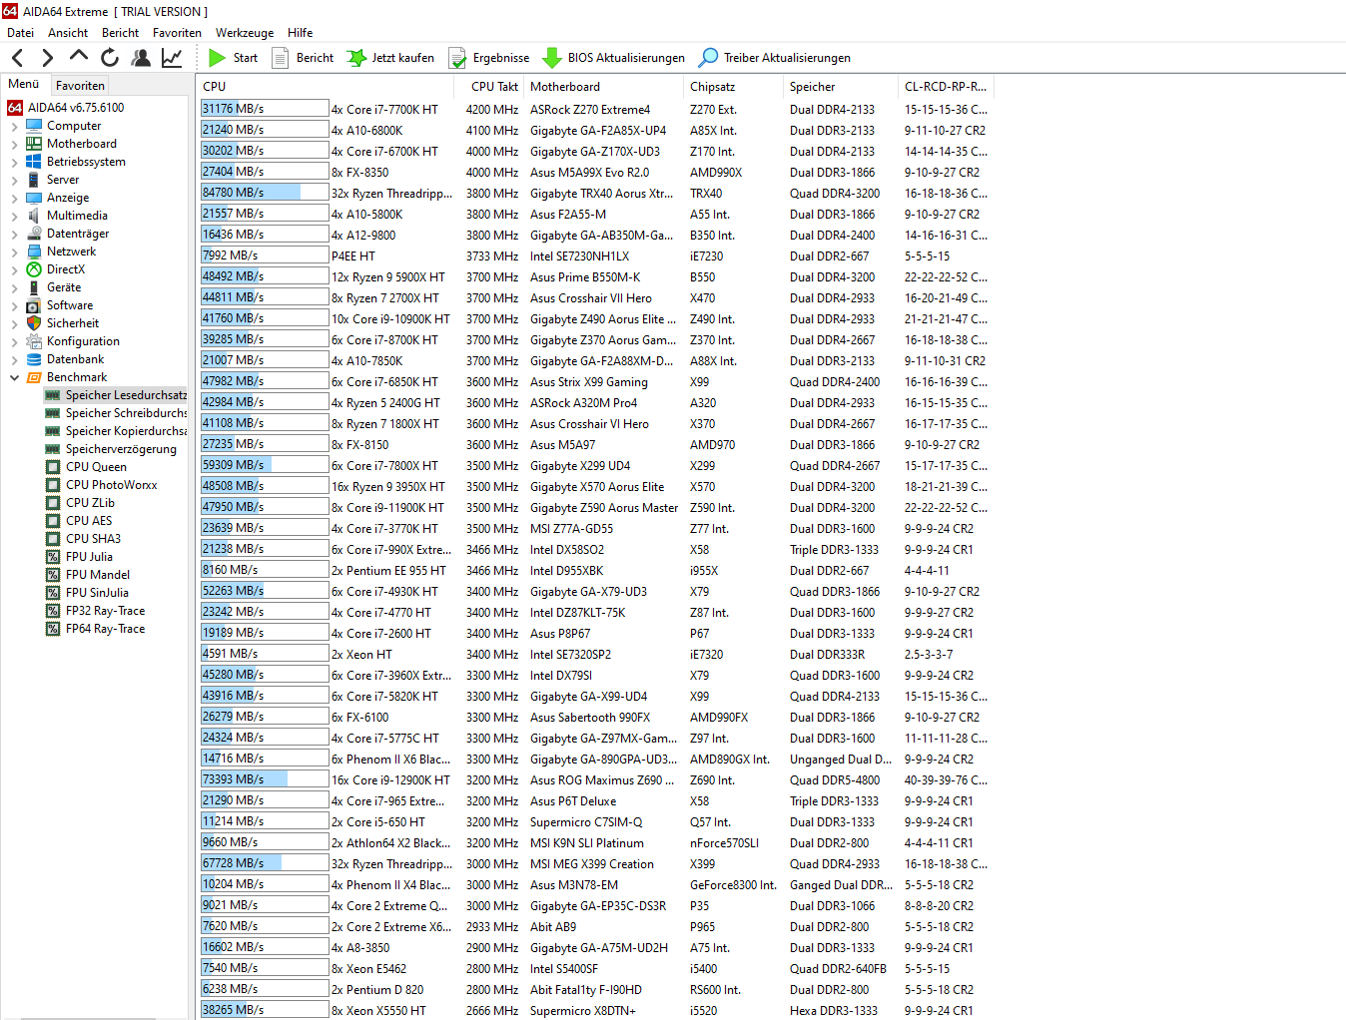
Task: Expand the Server tree node
Action: pyautogui.click(x=14, y=180)
